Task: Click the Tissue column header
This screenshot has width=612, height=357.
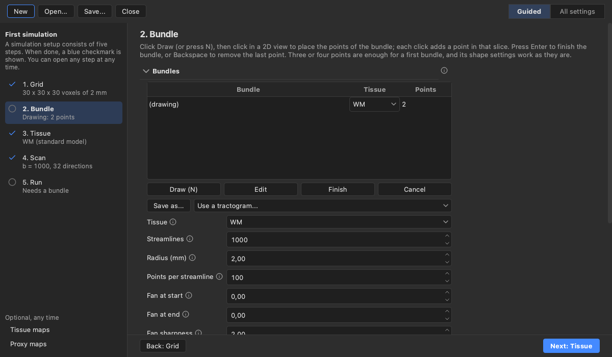Action: (374, 89)
